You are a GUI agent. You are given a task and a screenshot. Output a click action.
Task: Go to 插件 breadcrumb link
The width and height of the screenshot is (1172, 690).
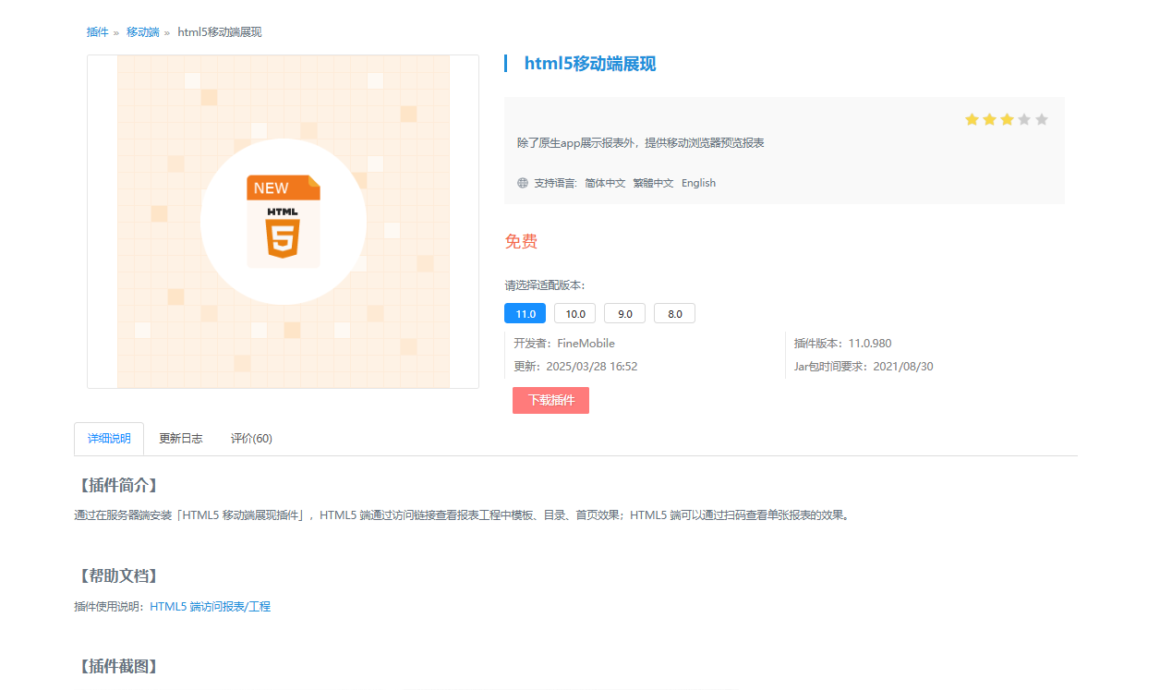[97, 32]
